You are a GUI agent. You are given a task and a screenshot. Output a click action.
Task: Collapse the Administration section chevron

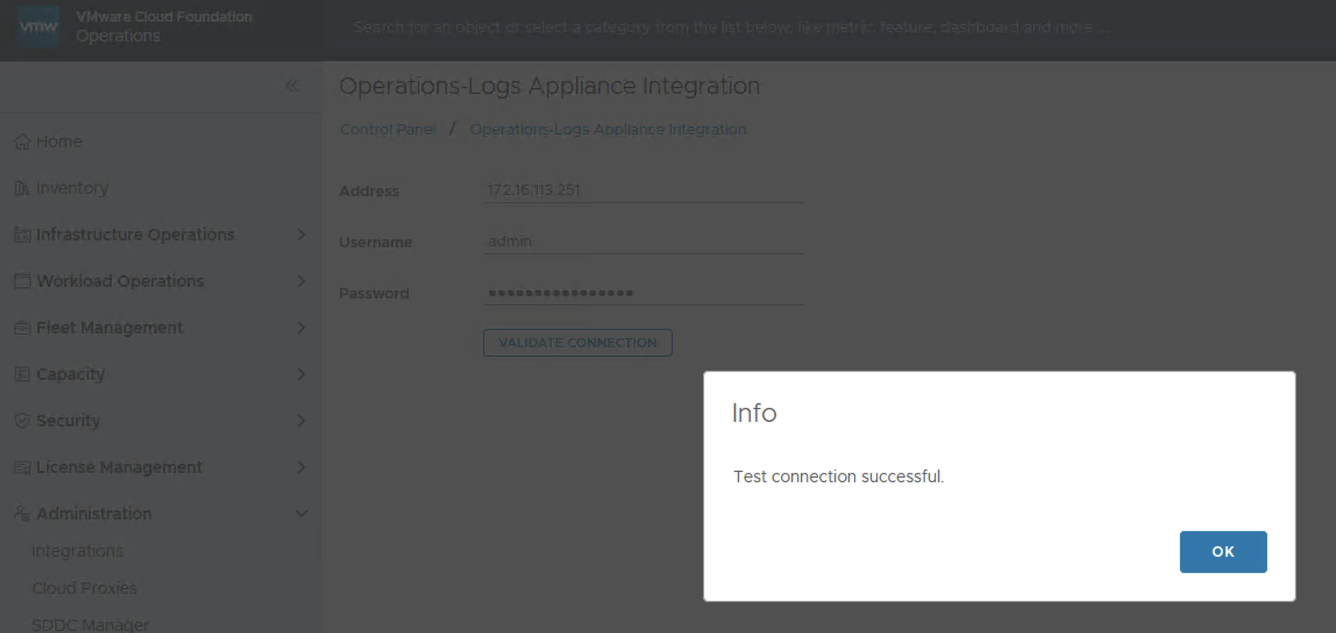[x=301, y=514]
